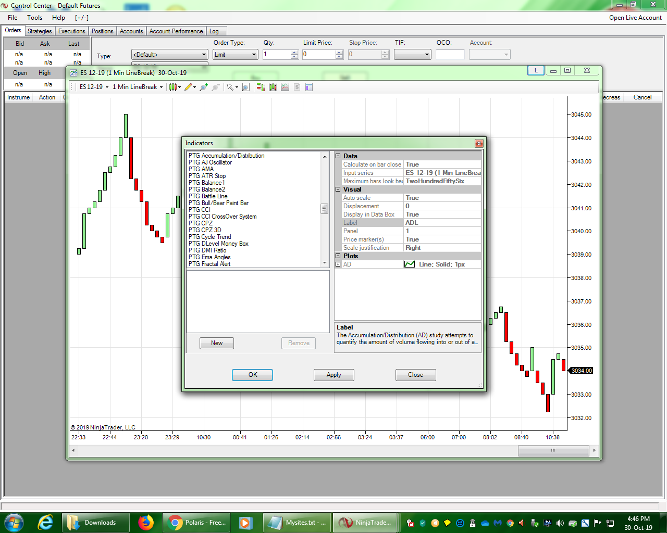The height and width of the screenshot is (533, 667).
Task: Click OK in the Indicators dialog
Action: (x=253, y=375)
